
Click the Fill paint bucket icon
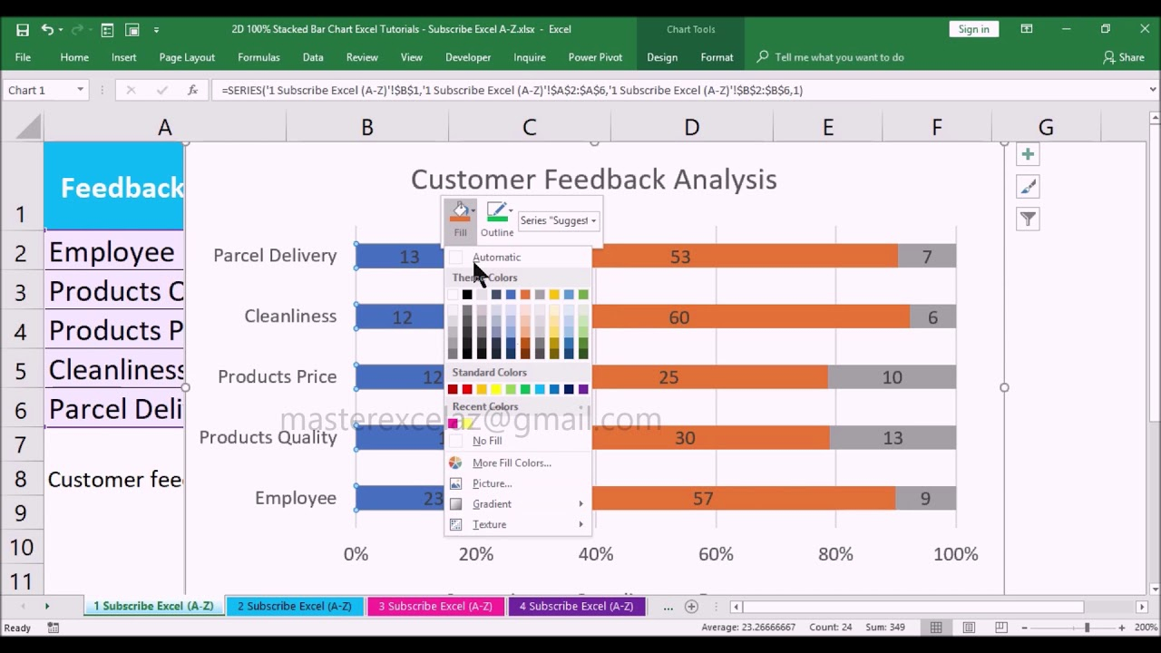[x=460, y=214]
